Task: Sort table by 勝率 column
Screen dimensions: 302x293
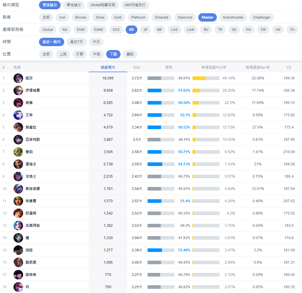Action: 169,67
